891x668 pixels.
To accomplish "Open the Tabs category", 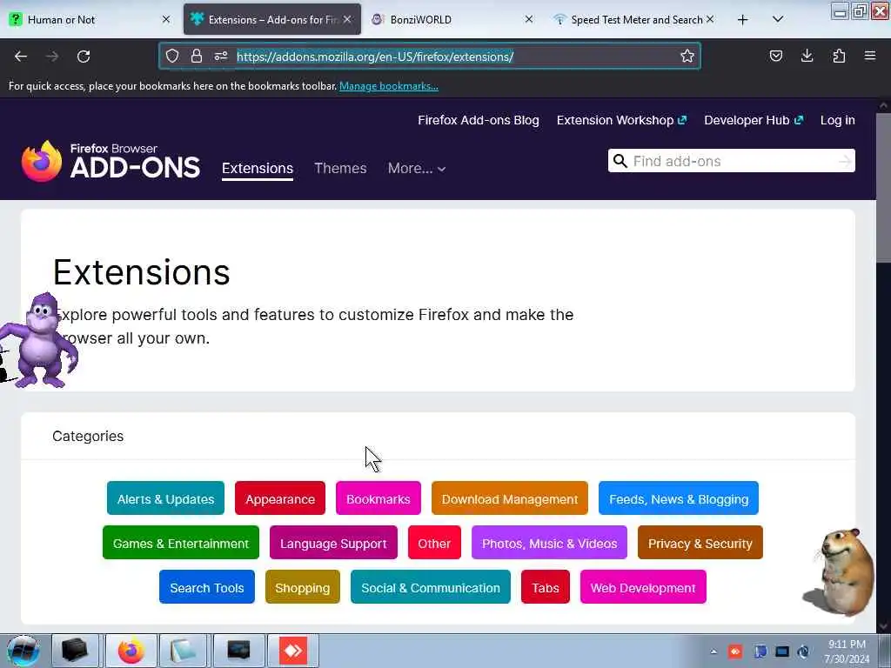I will [x=546, y=587].
